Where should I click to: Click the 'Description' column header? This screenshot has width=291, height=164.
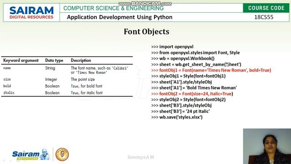coord(81,61)
